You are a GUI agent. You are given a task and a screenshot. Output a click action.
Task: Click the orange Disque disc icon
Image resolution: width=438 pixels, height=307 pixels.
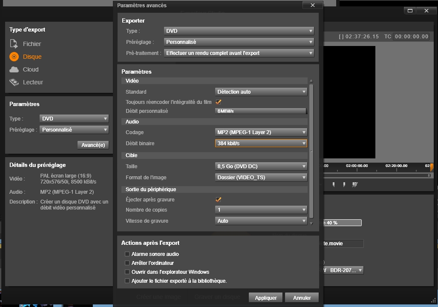tap(14, 57)
